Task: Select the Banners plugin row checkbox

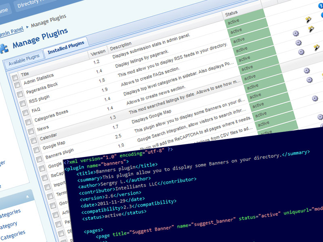Action: point(39,159)
